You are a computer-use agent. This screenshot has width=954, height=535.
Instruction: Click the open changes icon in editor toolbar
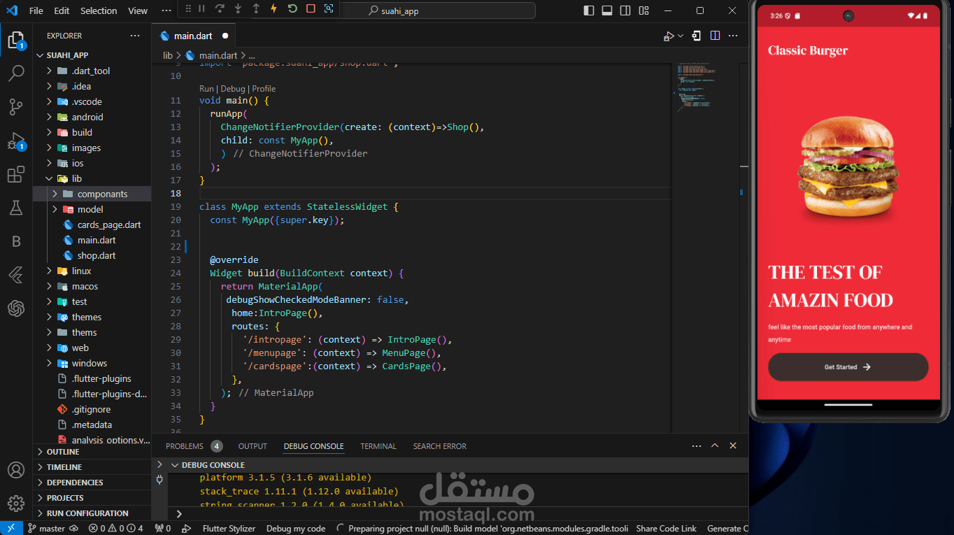(697, 36)
